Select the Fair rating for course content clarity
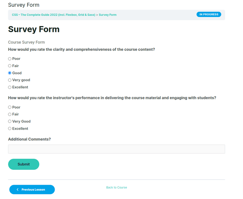Viewport: 243px width, 199px height. pyautogui.click(x=9, y=66)
